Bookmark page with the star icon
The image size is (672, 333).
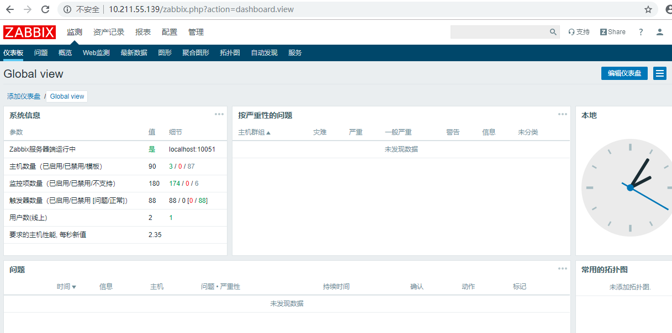click(648, 9)
